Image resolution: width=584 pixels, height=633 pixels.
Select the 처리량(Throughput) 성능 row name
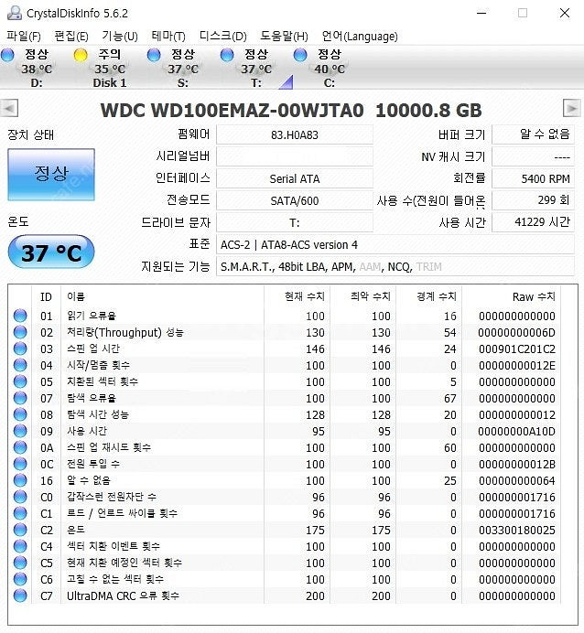click(125, 332)
